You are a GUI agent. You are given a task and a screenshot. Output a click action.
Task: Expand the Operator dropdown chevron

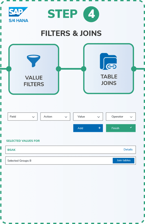(x=131, y=117)
